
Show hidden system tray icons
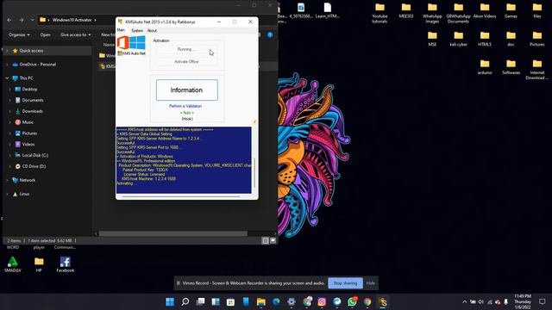point(464,302)
